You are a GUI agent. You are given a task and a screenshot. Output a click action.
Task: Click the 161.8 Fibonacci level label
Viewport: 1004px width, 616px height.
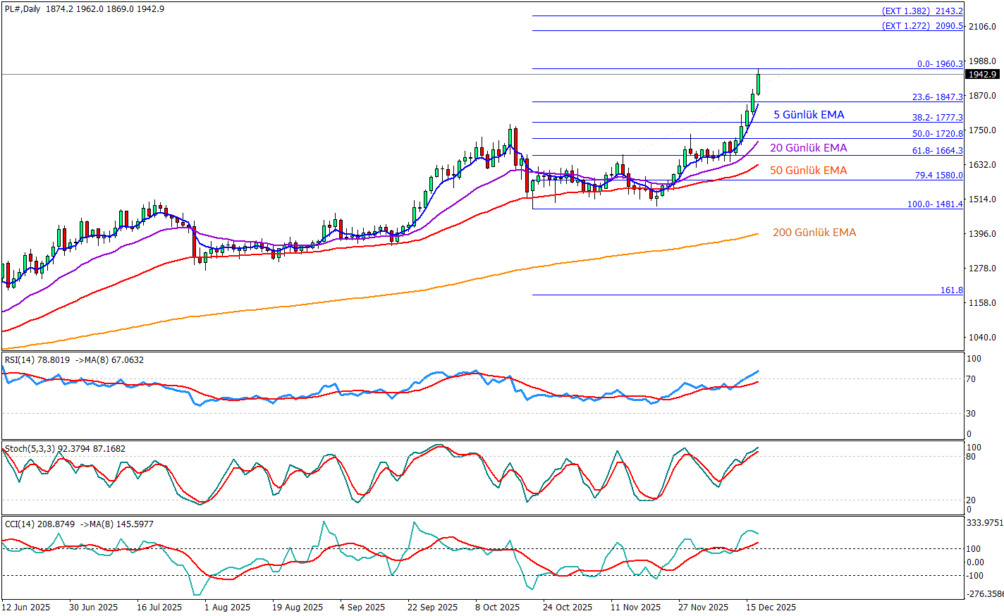pyautogui.click(x=951, y=290)
